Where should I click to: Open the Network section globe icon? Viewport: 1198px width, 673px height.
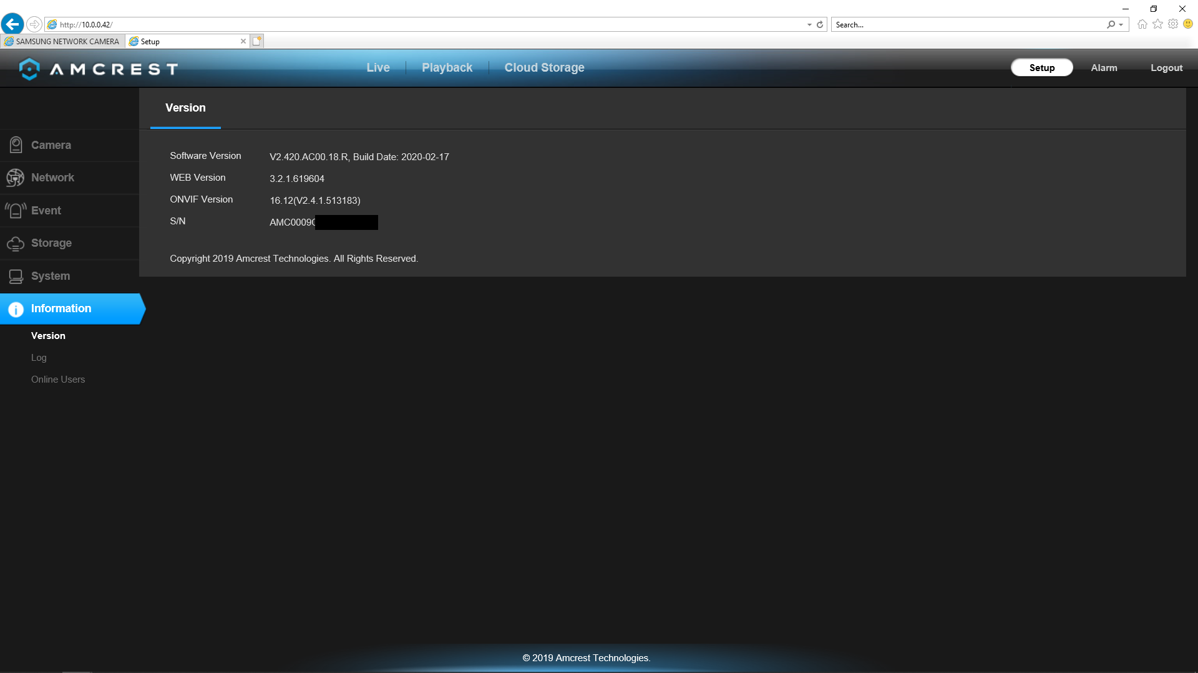[x=15, y=178]
